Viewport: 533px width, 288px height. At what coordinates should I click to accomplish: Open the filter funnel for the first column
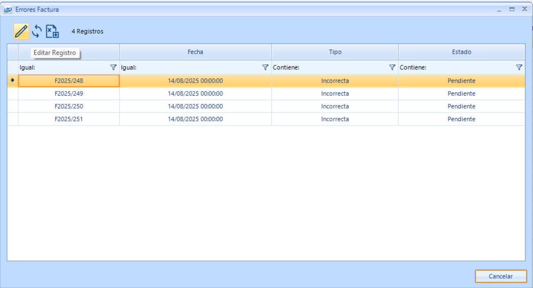tap(113, 68)
